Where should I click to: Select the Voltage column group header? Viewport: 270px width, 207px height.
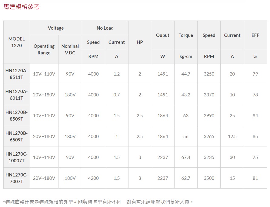click(x=56, y=28)
